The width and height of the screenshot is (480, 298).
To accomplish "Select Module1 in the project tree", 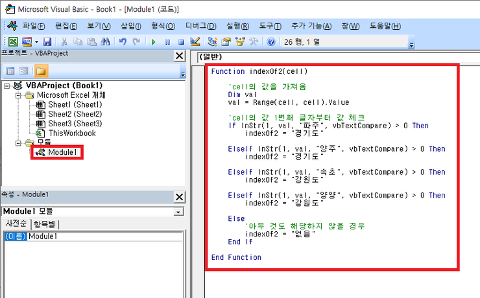I will tap(62, 152).
